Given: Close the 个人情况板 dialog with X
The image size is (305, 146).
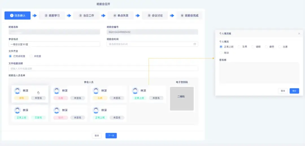Looking at the screenshot, I should pyautogui.click(x=299, y=34).
